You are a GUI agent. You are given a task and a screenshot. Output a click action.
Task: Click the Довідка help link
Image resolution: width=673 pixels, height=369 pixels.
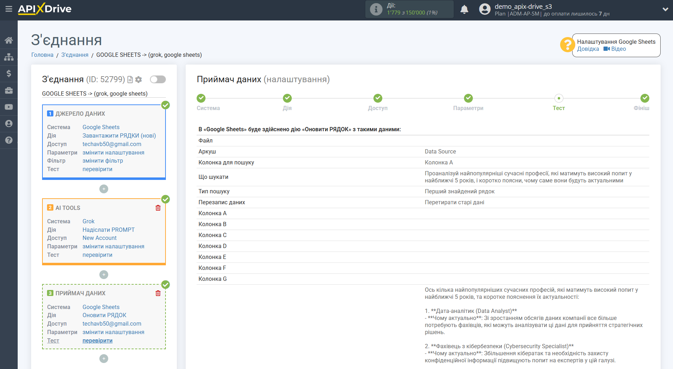588,49
